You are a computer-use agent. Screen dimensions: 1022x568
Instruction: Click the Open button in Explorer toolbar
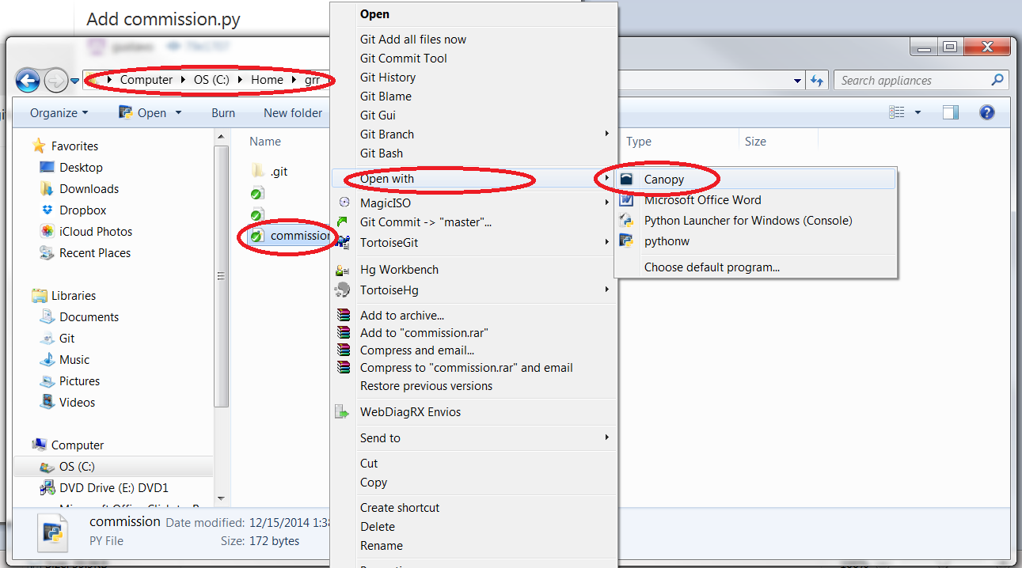[x=143, y=113]
